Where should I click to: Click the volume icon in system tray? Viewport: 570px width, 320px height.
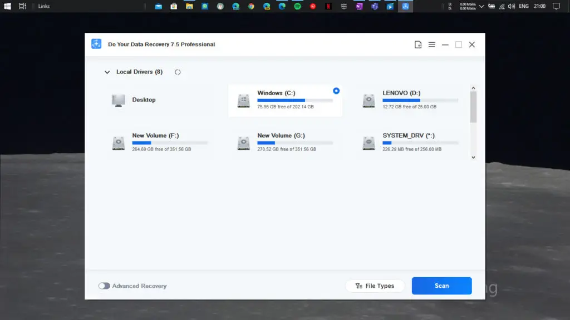tap(512, 6)
